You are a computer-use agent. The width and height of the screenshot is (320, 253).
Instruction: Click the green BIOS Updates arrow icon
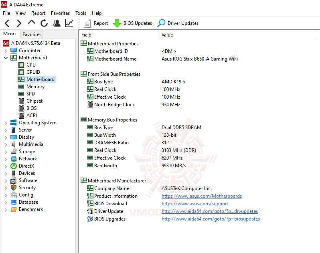point(117,23)
